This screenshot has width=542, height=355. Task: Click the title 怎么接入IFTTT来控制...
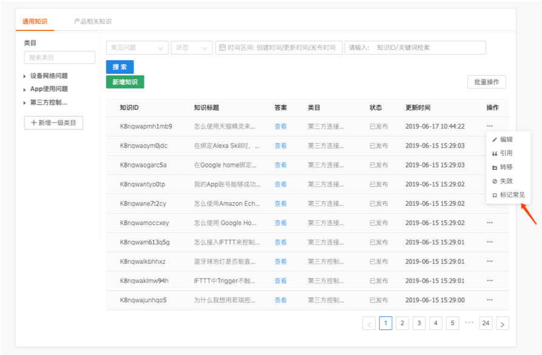point(227,243)
